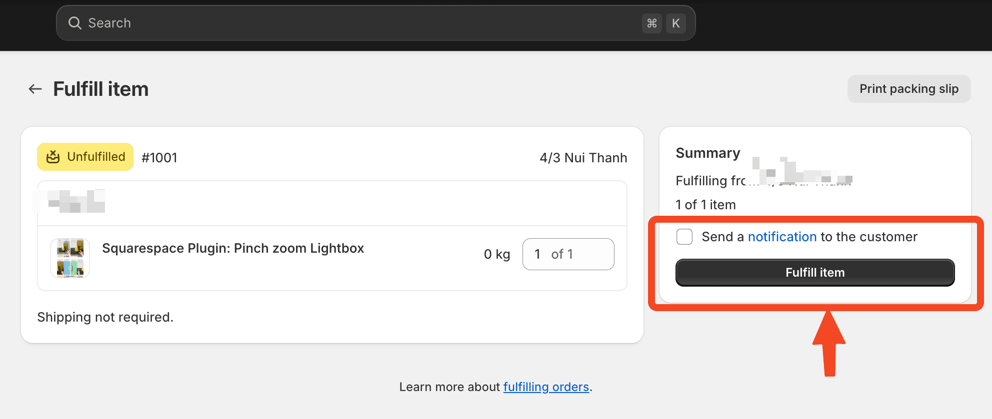Viewport: 992px width, 419px height.
Task: Click the K shortcut key badge
Action: [675, 23]
